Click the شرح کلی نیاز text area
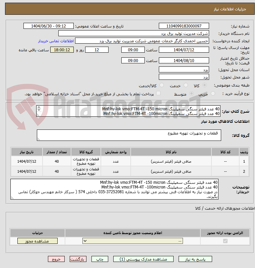 128,111
